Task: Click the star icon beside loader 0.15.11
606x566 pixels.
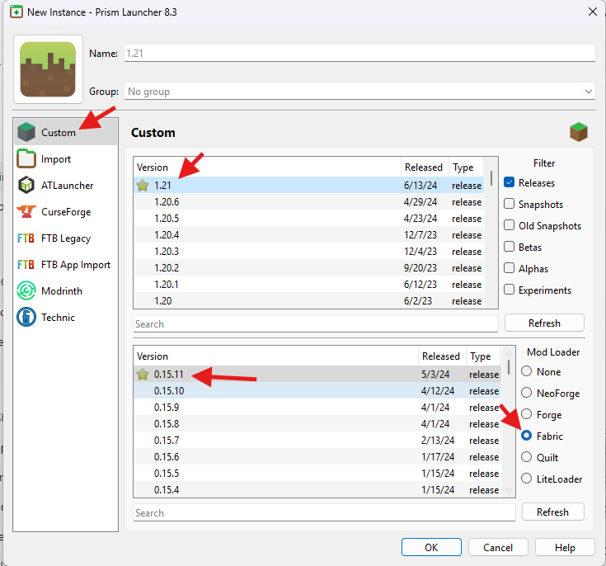Action: [x=143, y=374]
